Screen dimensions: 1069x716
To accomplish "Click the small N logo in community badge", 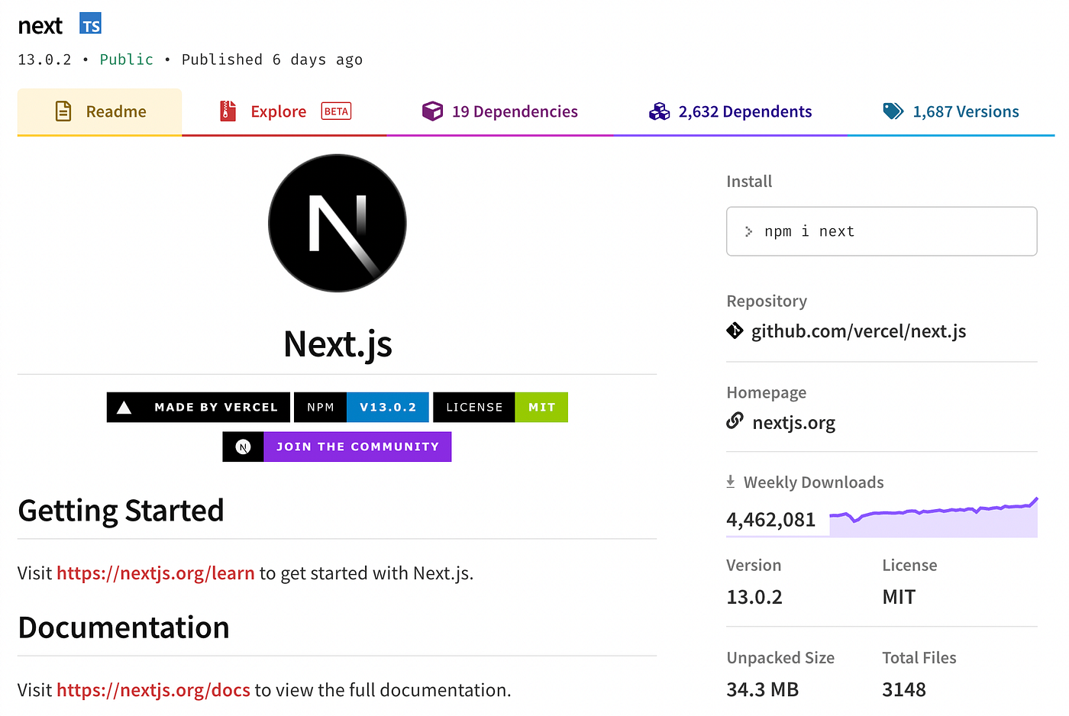I will coord(243,447).
